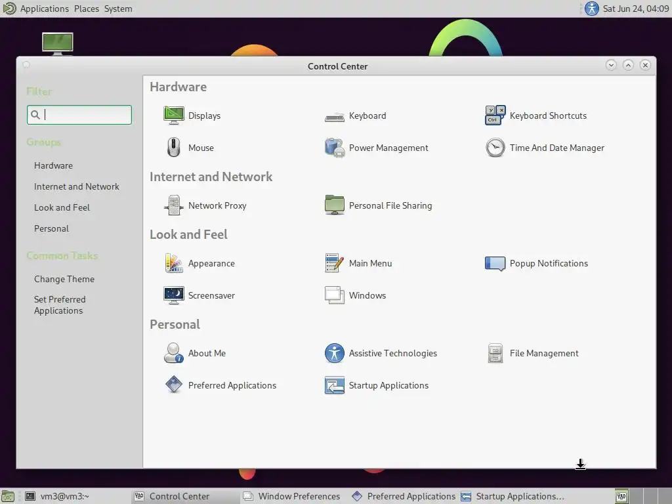The width and height of the screenshot is (672, 504).
Task: Open the Startup Applications icon
Action: point(334,385)
